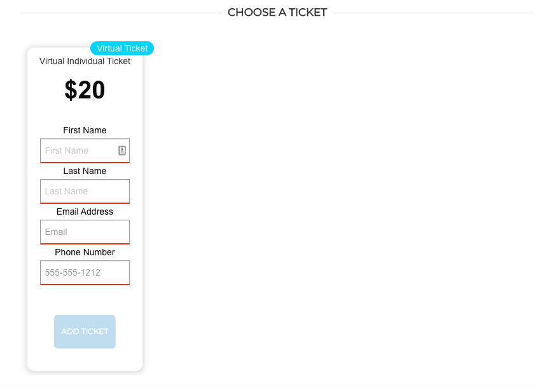Click empty card space above ADD TICKET
The image size is (542, 388).
pyautogui.click(x=85, y=300)
